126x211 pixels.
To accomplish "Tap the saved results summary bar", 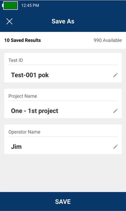I will pyautogui.click(x=63, y=40).
